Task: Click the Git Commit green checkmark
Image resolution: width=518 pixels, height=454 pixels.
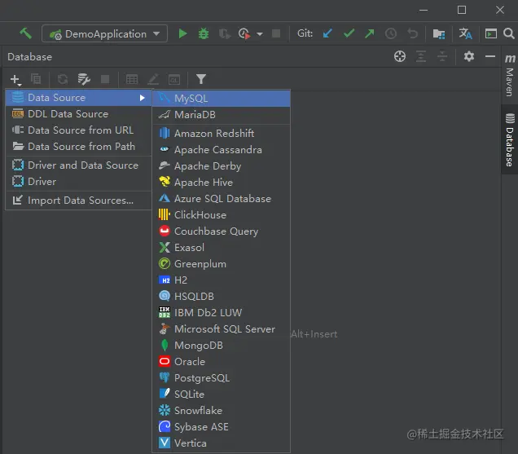Action: coord(349,33)
